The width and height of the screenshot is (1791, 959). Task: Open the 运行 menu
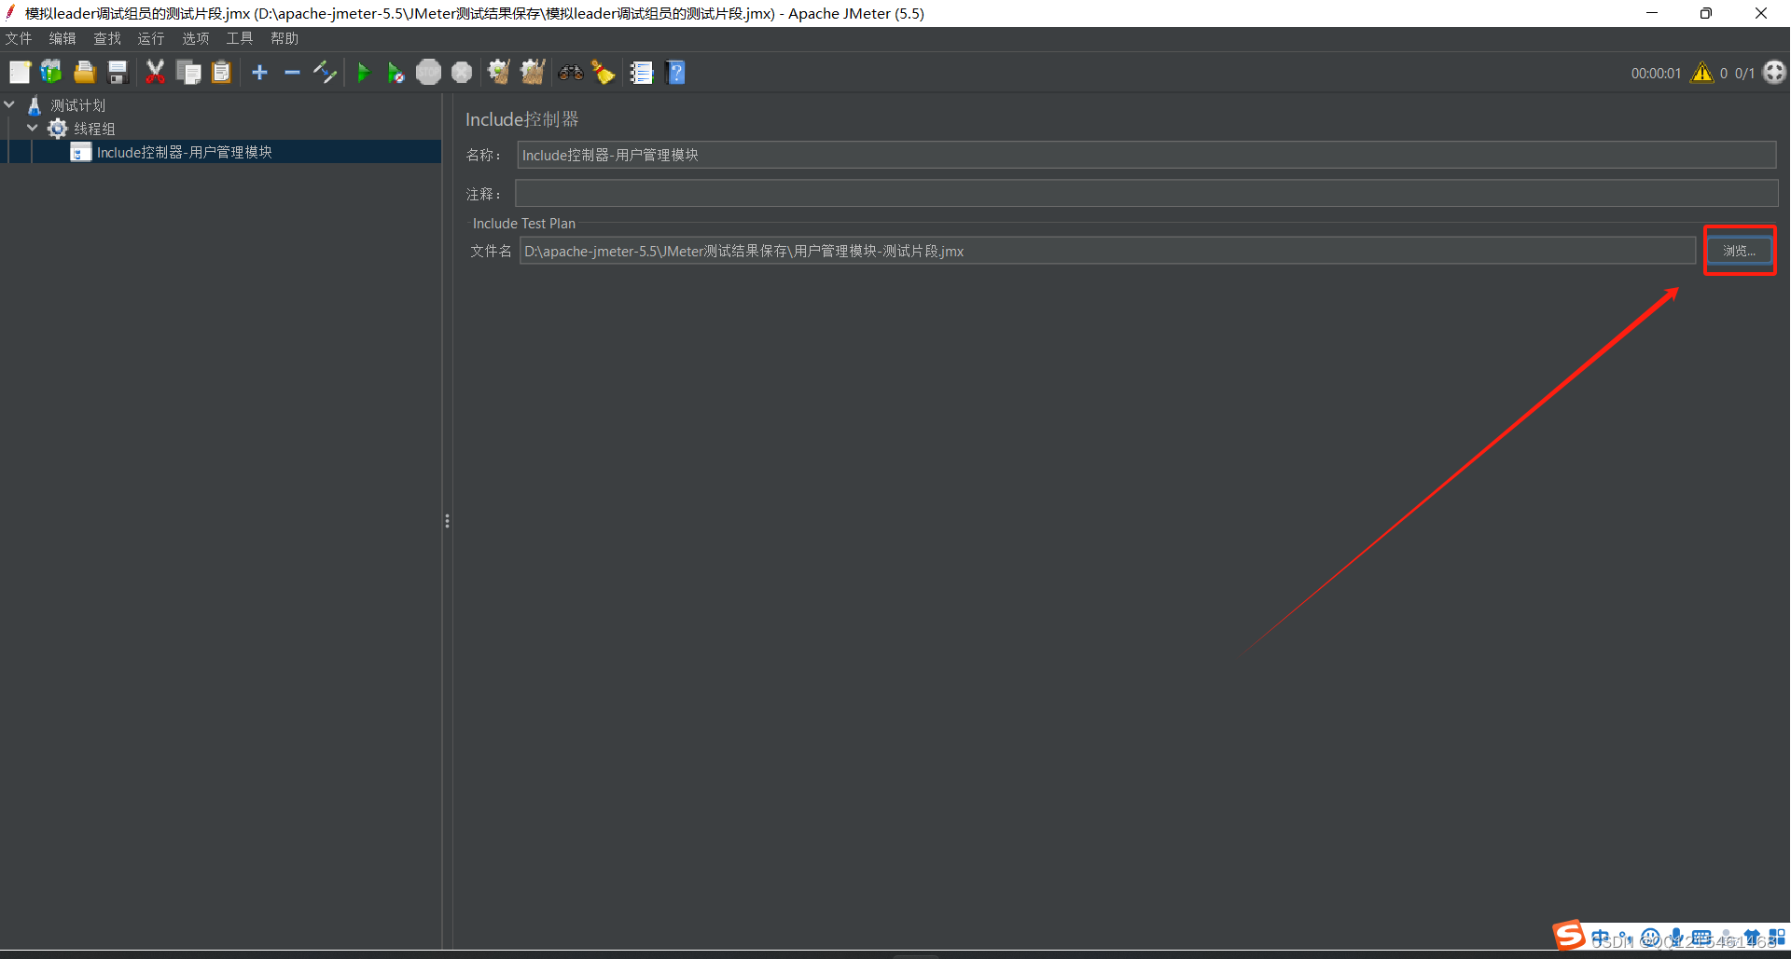point(151,38)
